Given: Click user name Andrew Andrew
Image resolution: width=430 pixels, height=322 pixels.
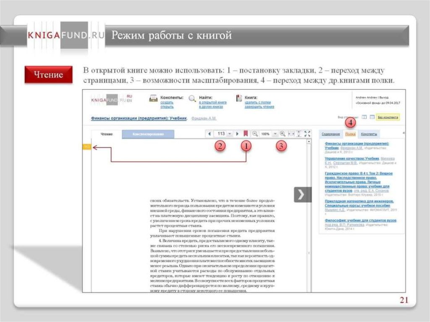Looking at the screenshot, I should [x=366, y=97].
